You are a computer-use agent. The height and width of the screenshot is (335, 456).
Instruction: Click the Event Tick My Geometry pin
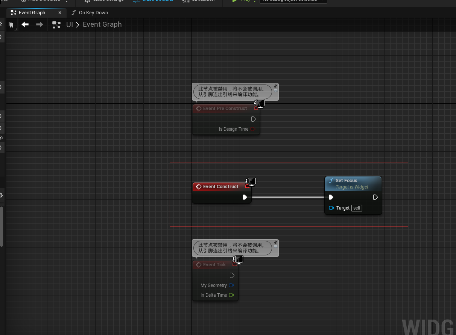point(231,285)
